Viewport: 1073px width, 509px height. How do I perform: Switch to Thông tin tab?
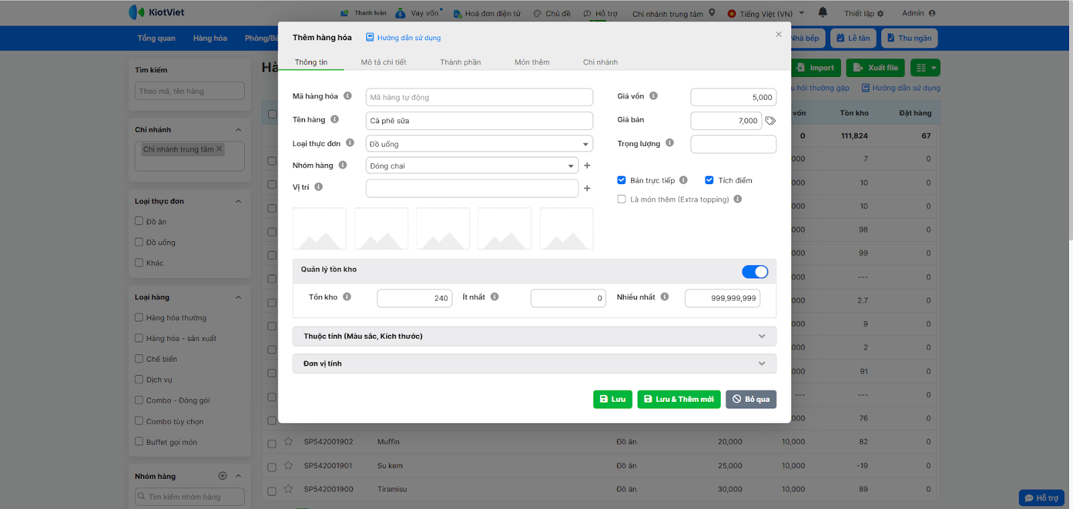pyautogui.click(x=311, y=62)
